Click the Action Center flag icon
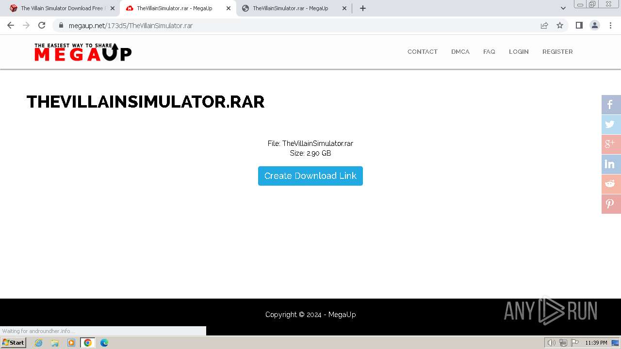The image size is (621, 349). [x=575, y=343]
